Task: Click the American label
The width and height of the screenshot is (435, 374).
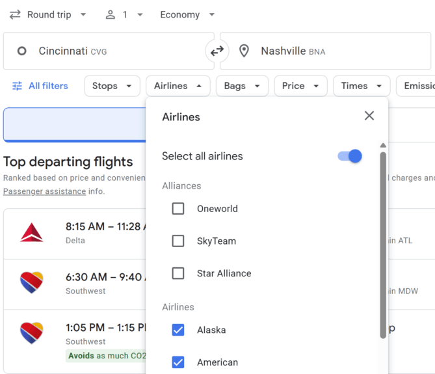Action: [x=217, y=362]
